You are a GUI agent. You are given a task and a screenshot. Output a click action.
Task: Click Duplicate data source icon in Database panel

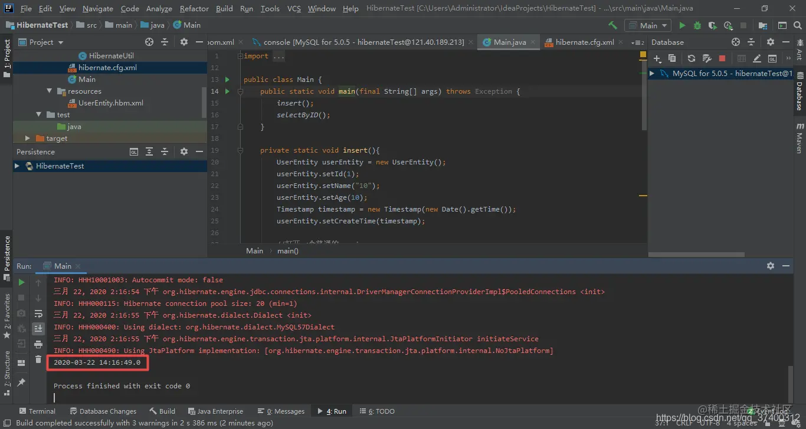672,58
